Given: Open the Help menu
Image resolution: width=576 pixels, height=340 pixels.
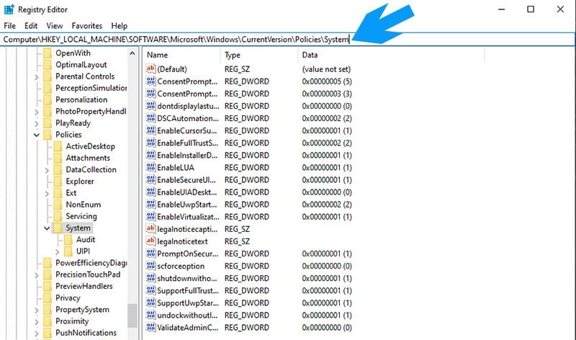Looking at the screenshot, I should [119, 26].
